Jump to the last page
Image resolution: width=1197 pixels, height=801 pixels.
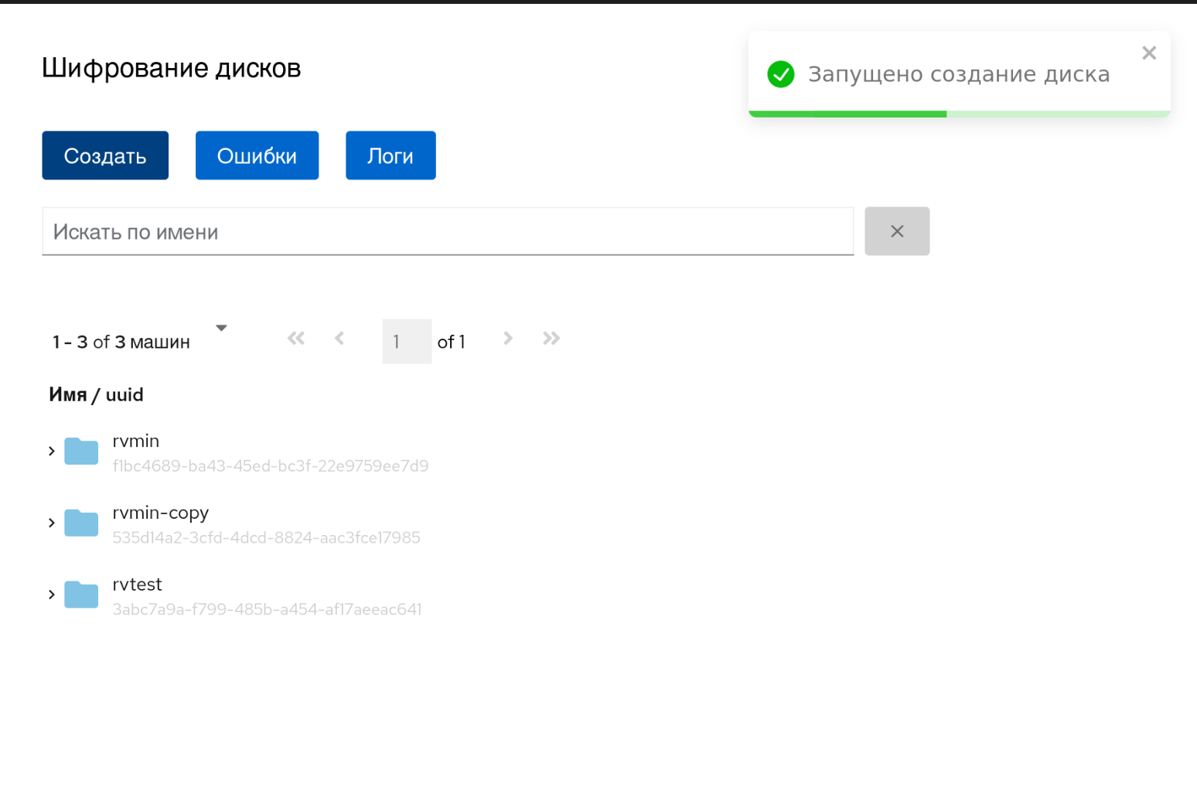551,339
